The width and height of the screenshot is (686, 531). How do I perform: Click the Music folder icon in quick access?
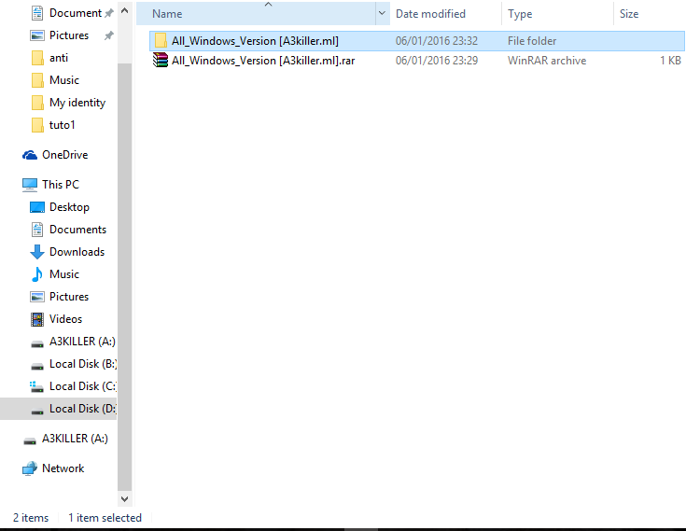pos(37,80)
